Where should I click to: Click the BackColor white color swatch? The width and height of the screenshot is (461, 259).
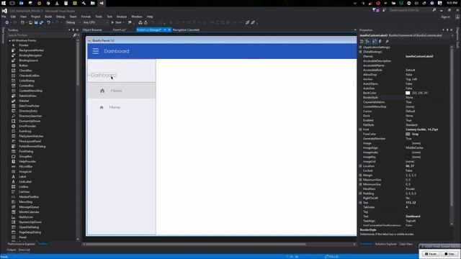click(x=408, y=93)
